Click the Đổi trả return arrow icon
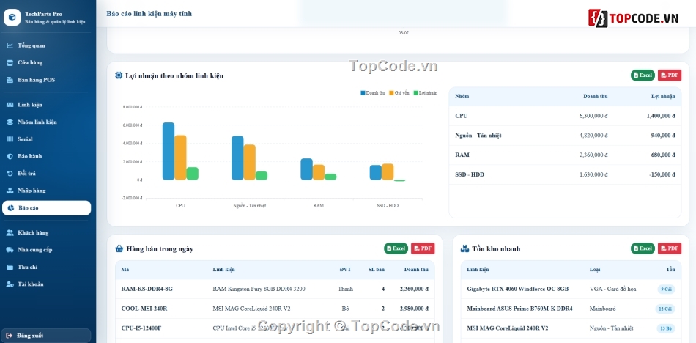 tap(10, 174)
